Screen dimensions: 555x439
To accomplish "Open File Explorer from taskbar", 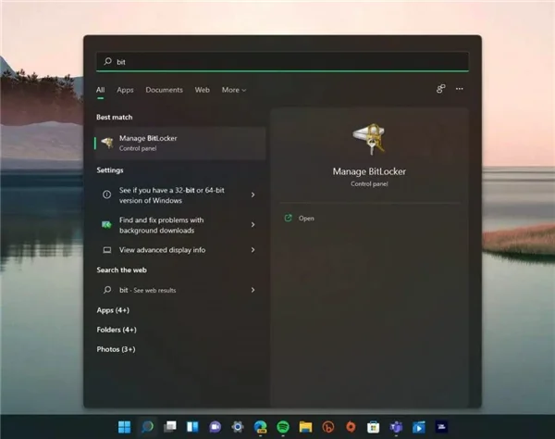I will [x=305, y=427].
